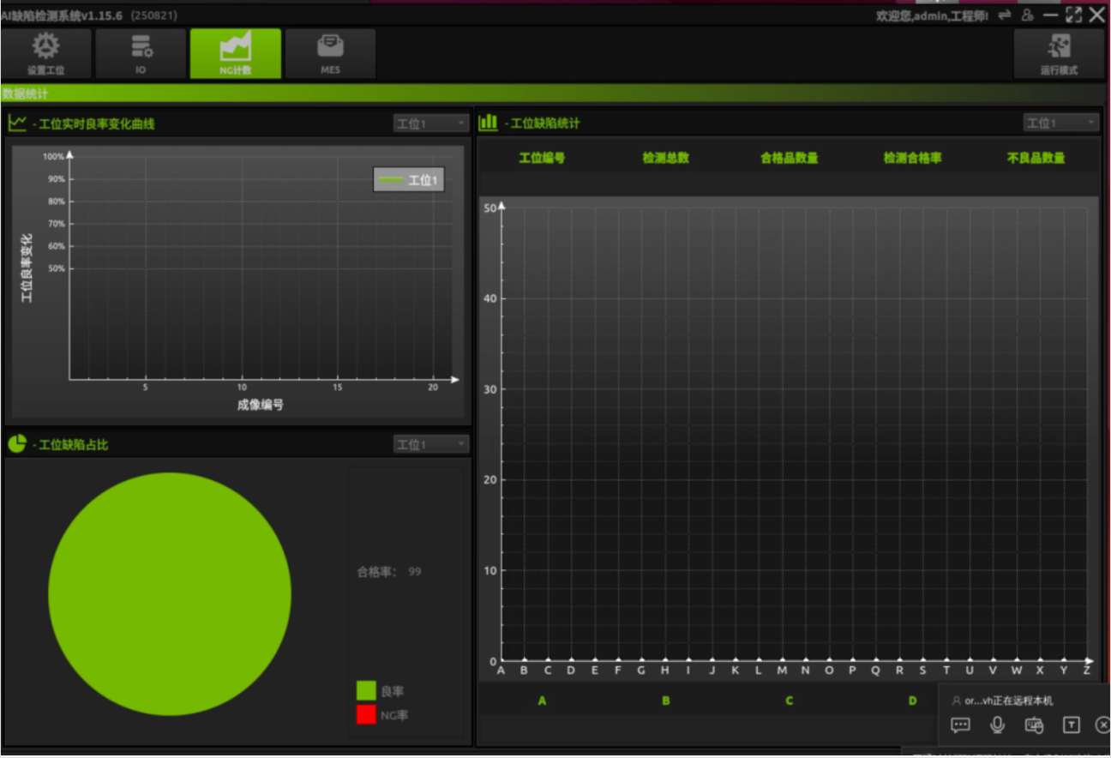This screenshot has height=758, width=1111.
Task: Click the 工位实时良率变化曲线 panel title
Action: [x=97, y=123]
